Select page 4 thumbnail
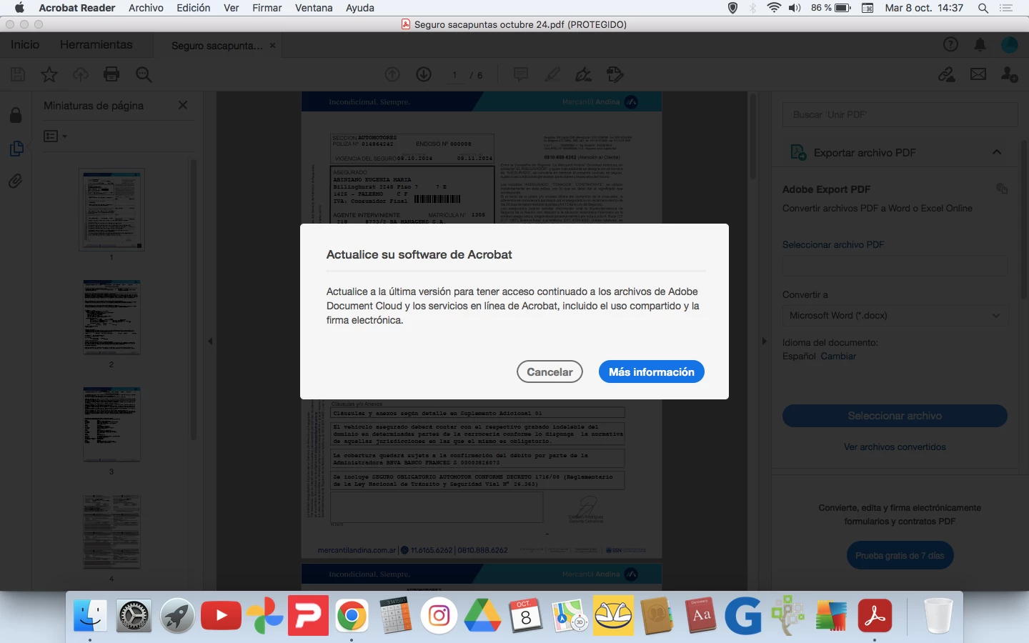1029x643 pixels. 111,532
